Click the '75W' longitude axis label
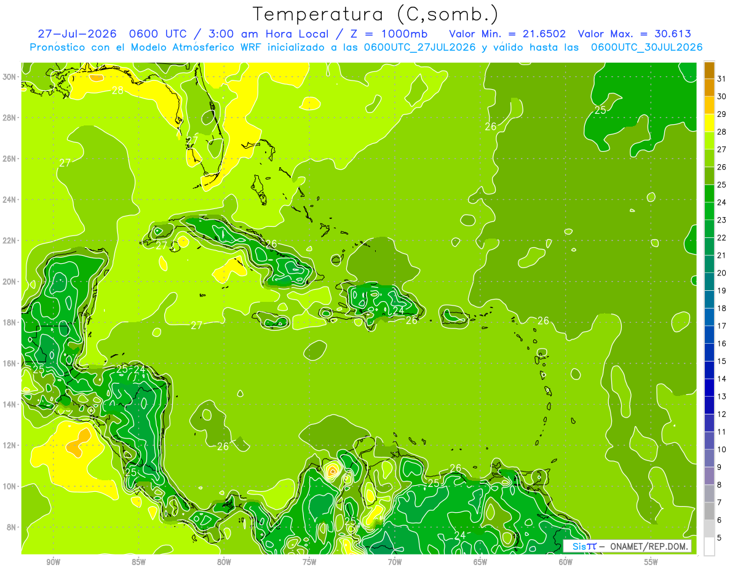 point(309,562)
